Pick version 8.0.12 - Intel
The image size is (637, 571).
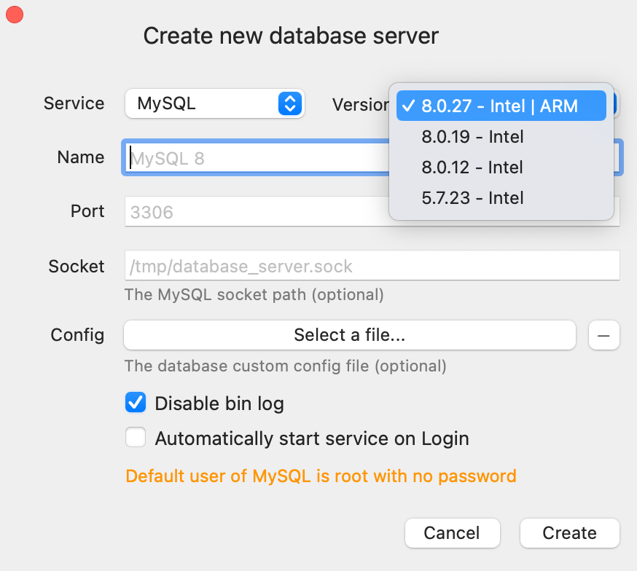pos(472,168)
